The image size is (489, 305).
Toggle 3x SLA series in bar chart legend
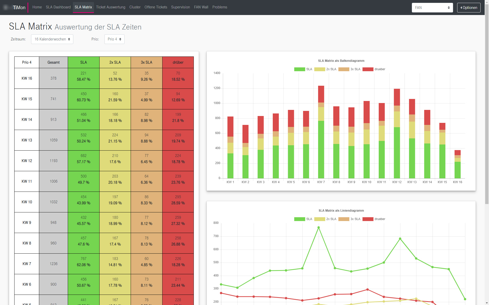(x=349, y=69)
